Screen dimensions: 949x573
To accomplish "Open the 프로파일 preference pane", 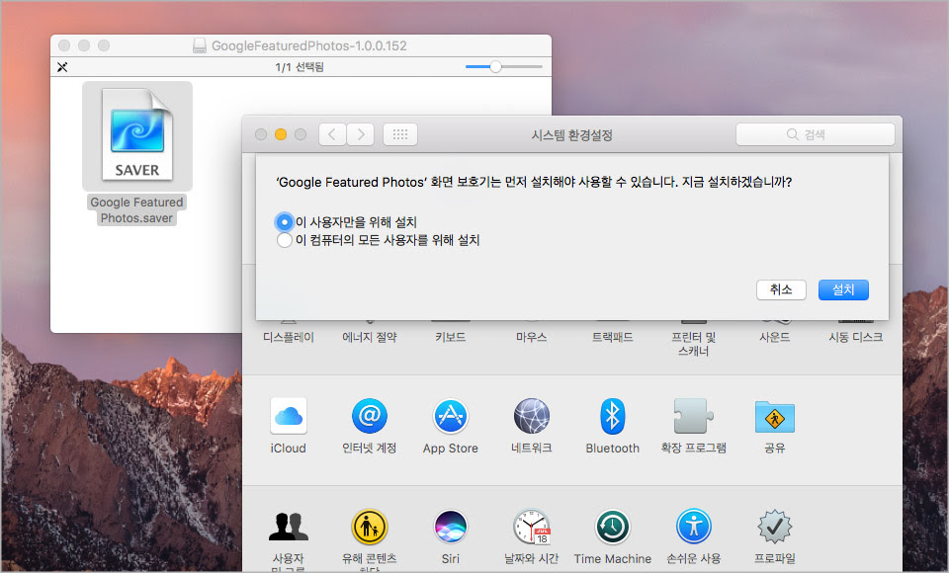I will (775, 527).
